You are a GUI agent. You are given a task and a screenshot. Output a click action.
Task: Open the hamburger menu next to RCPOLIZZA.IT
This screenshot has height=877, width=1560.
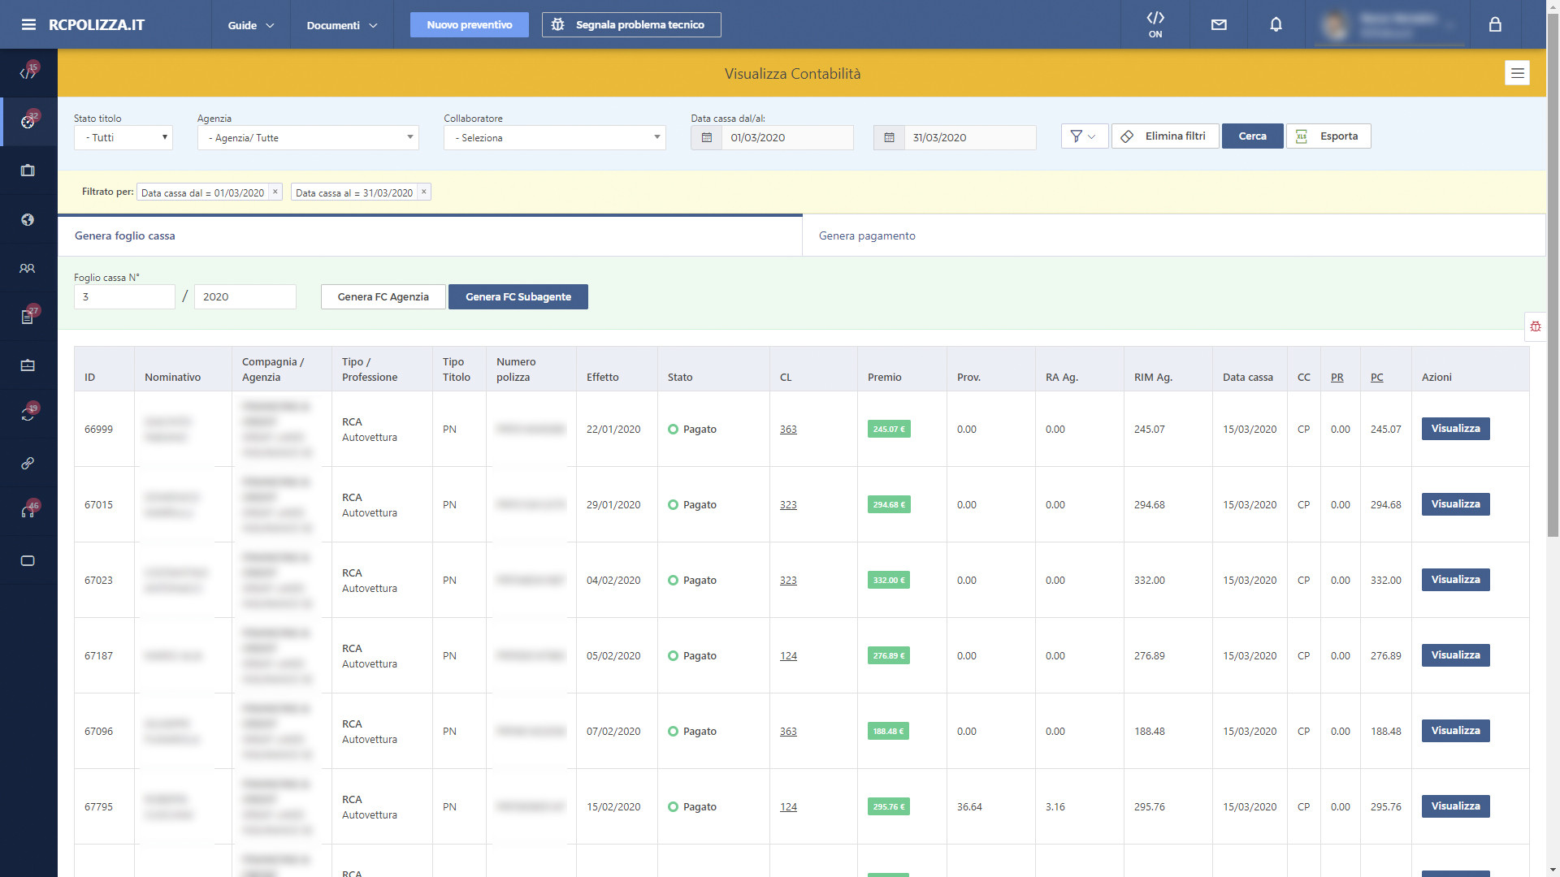28,24
